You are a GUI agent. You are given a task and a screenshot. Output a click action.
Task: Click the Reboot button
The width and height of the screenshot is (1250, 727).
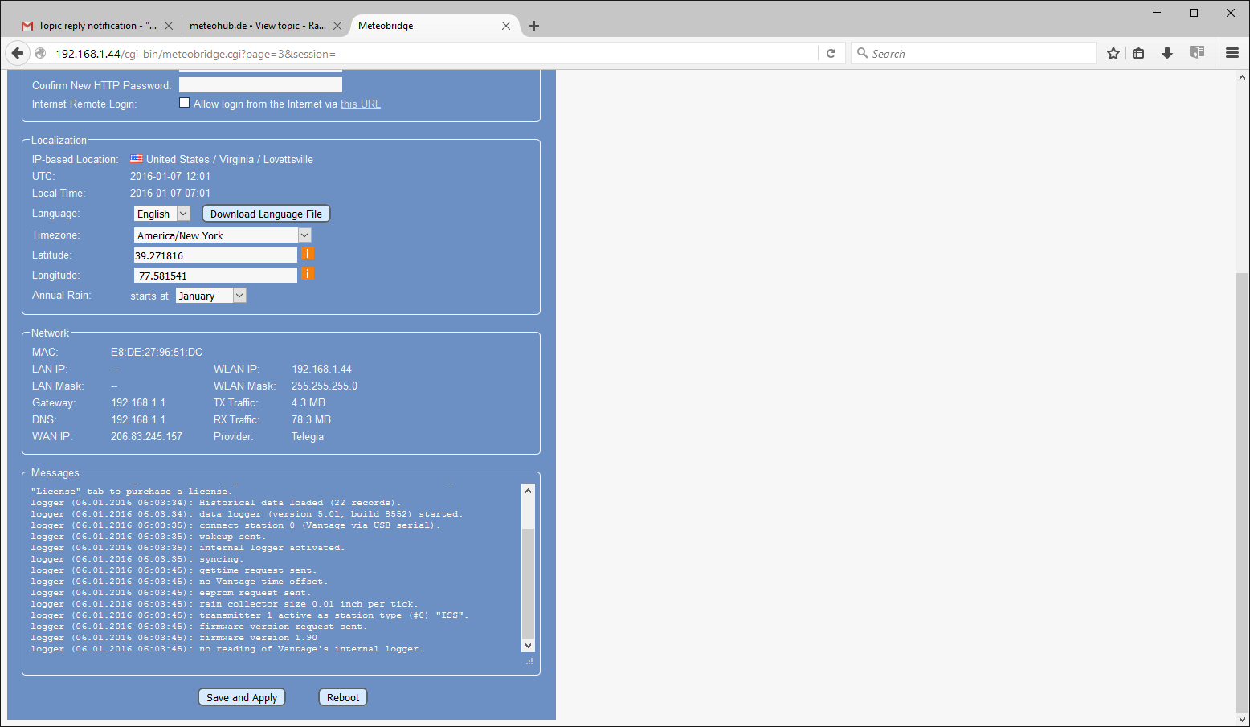click(x=343, y=697)
